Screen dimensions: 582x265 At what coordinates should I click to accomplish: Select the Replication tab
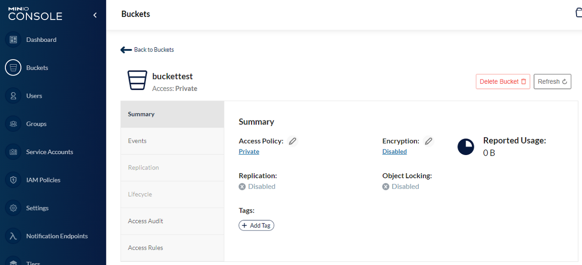coord(172,168)
